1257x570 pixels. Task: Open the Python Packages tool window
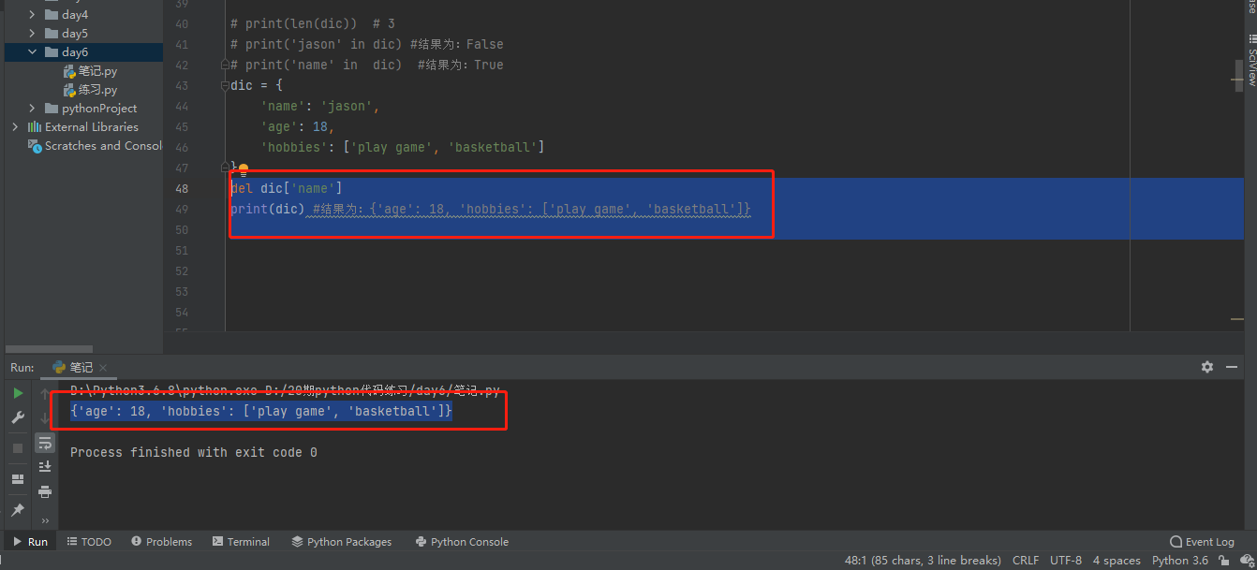point(342,541)
